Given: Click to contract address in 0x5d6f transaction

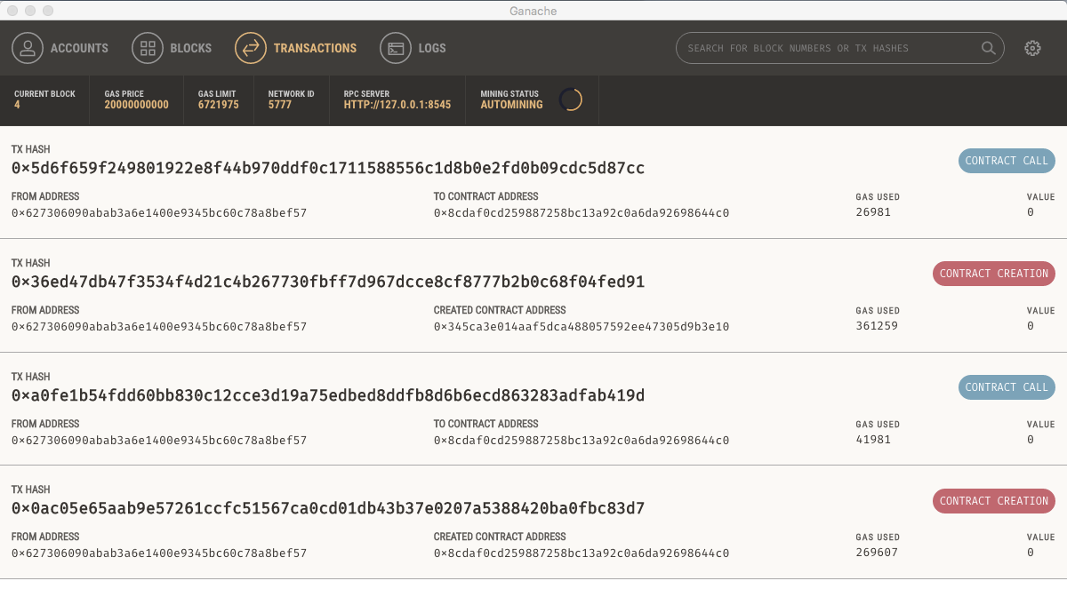Looking at the screenshot, I should [582, 212].
